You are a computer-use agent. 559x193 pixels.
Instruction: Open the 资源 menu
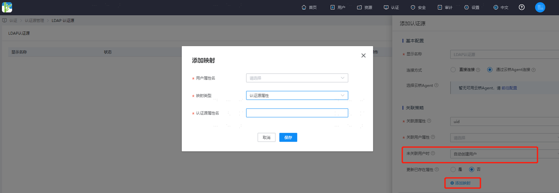click(364, 7)
